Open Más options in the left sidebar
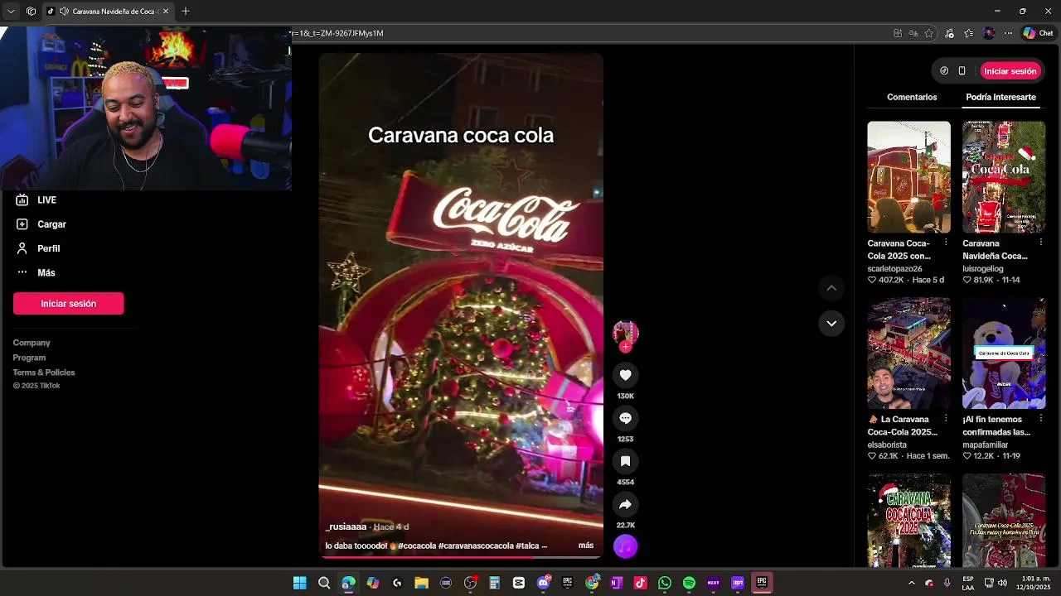 tap(35, 272)
